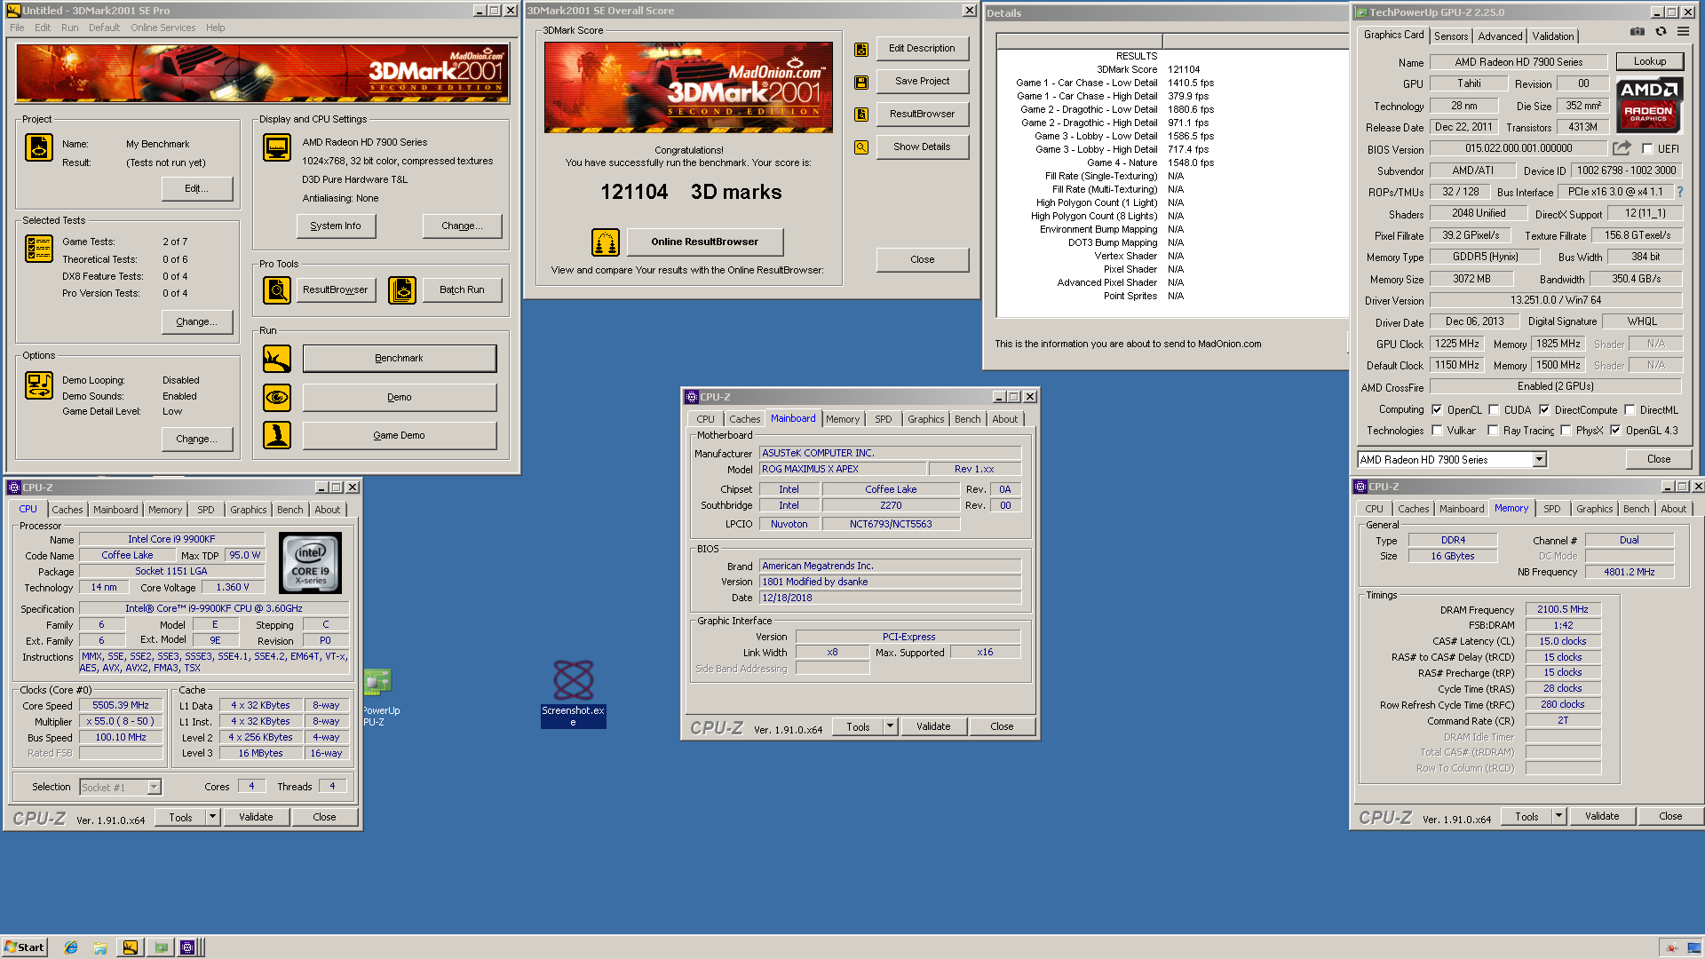The width and height of the screenshot is (1705, 959).
Task: Click the Batch Run icon in Pro Tools
Action: (401, 289)
